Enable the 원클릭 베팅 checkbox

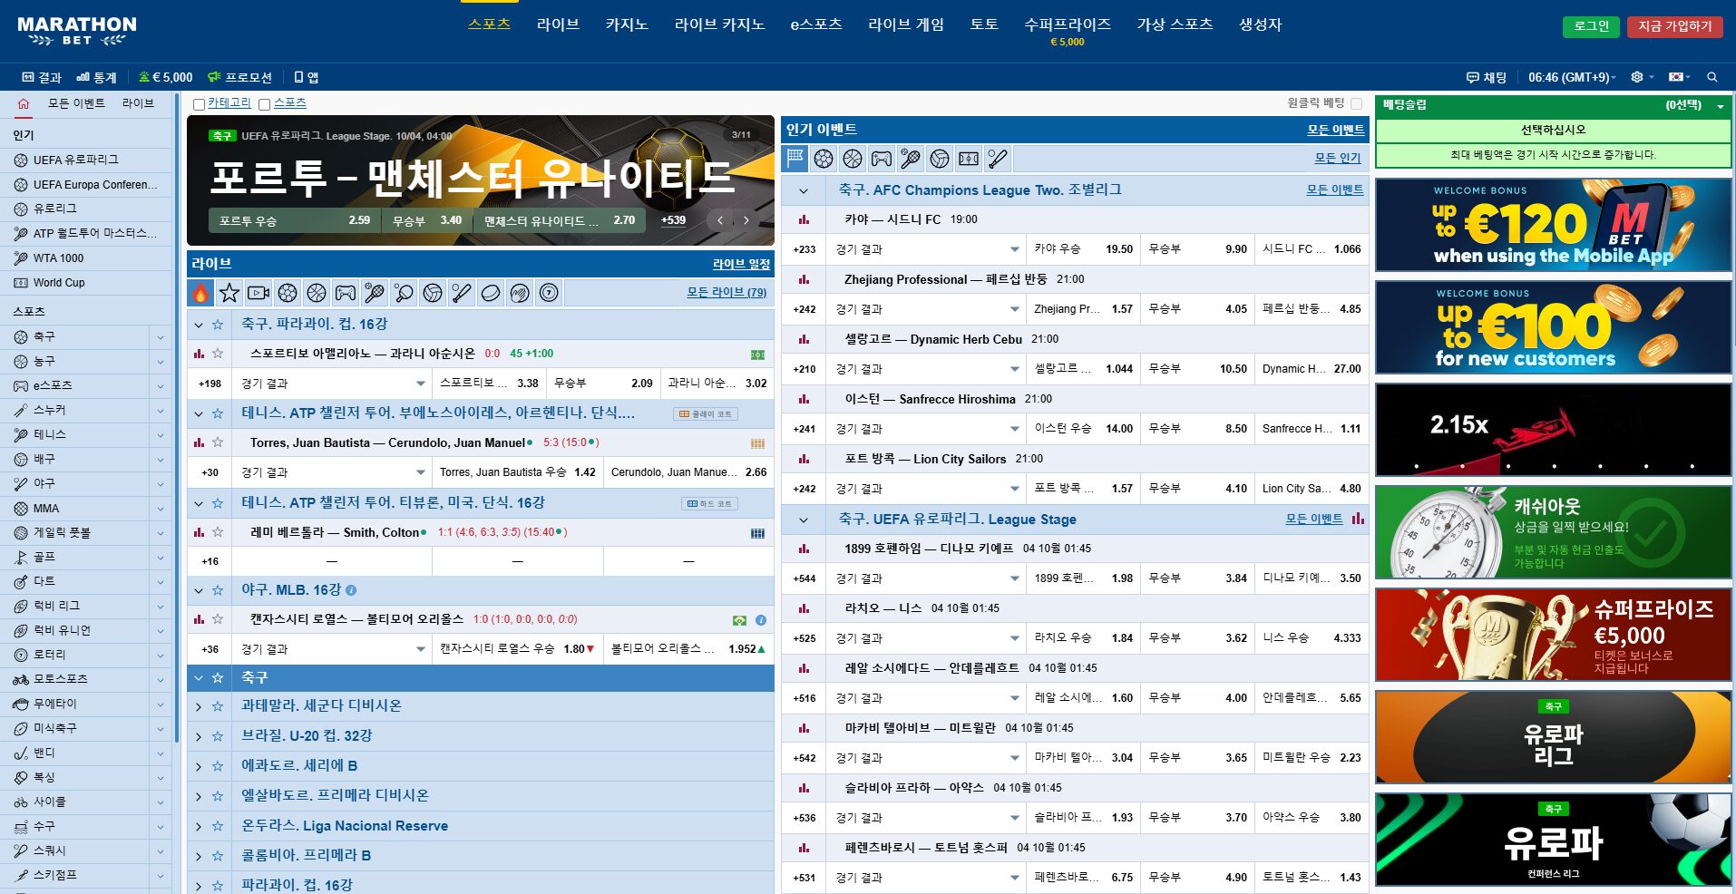click(1357, 103)
